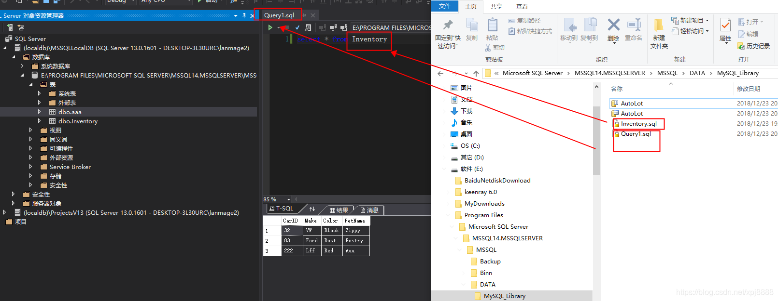Image resolution: width=778 pixels, height=301 pixels.
Task: Open BaiduNetdiskDownload folder in navigation tree
Action: tap(497, 181)
